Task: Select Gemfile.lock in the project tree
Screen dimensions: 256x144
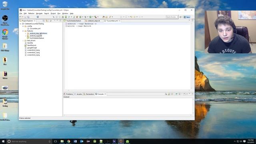Action: coord(32,45)
